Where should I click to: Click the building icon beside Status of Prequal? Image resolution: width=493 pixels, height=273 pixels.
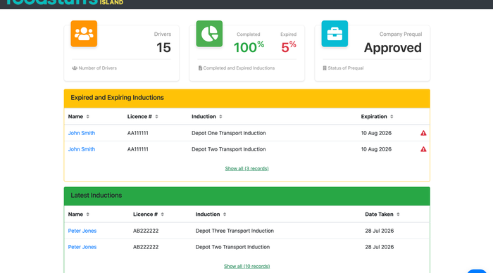point(325,68)
